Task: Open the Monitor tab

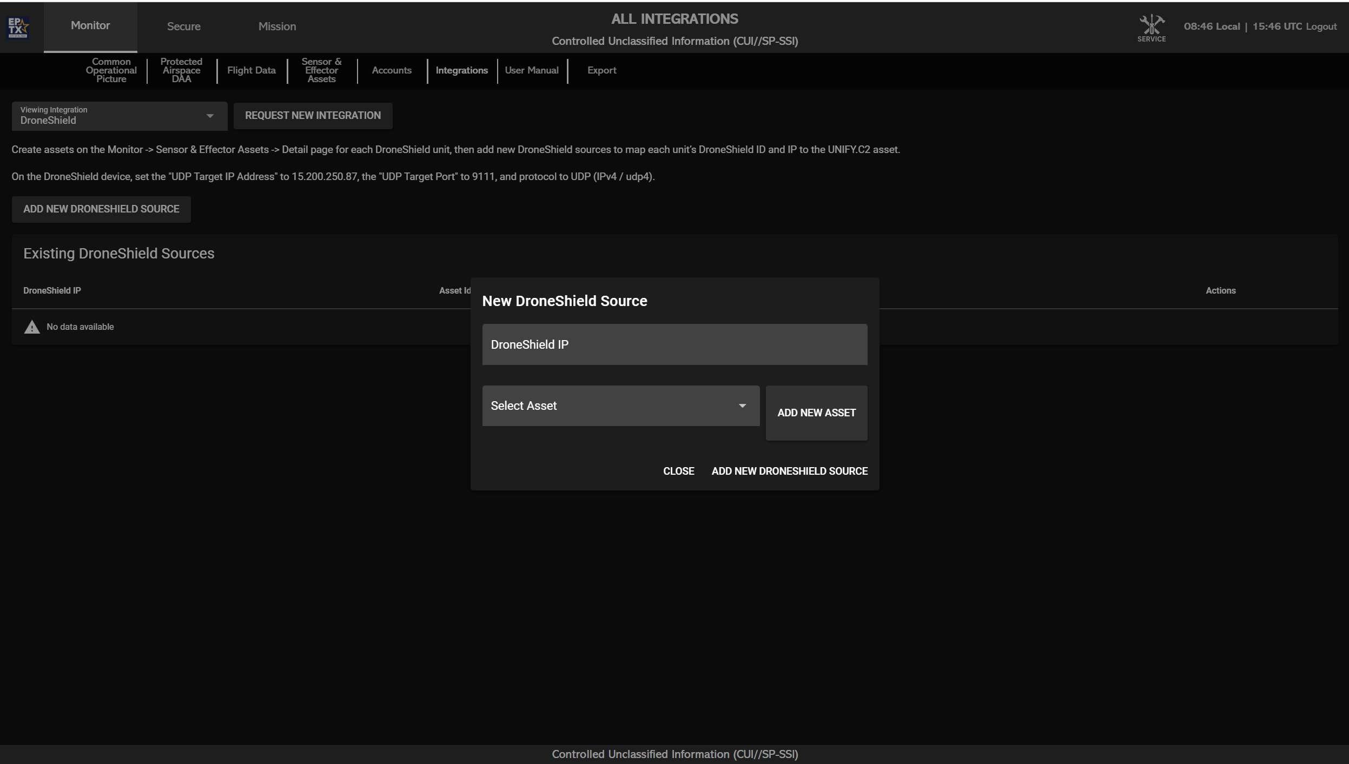Action: point(90,25)
